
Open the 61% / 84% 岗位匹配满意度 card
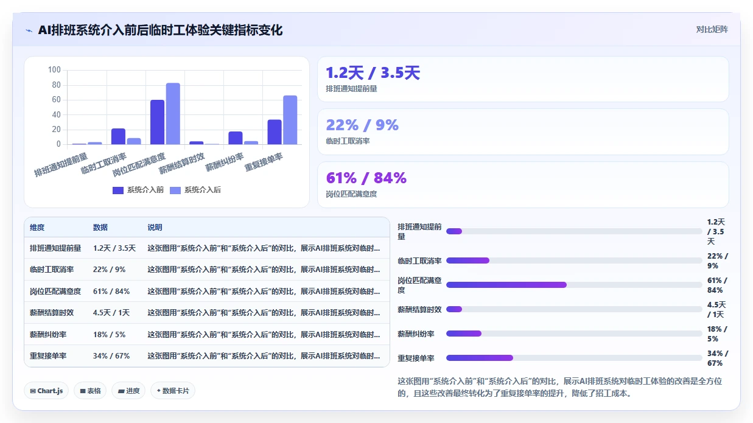pyautogui.click(x=523, y=184)
